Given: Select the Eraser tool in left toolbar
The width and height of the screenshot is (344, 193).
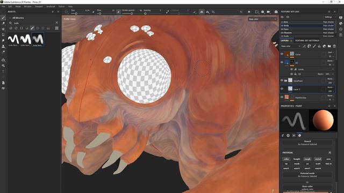Looking at the screenshot, I should click(x=3, y=23).
